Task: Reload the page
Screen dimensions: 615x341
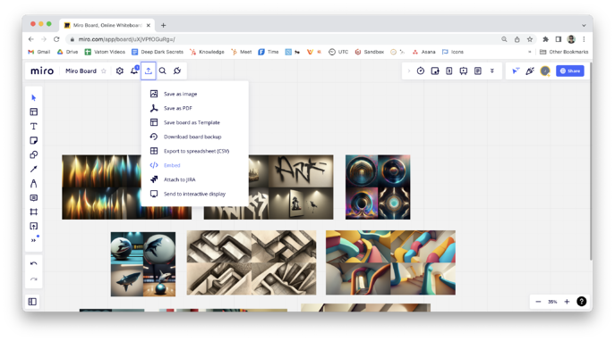Action: pyautogui.click(x=56, y=39)
